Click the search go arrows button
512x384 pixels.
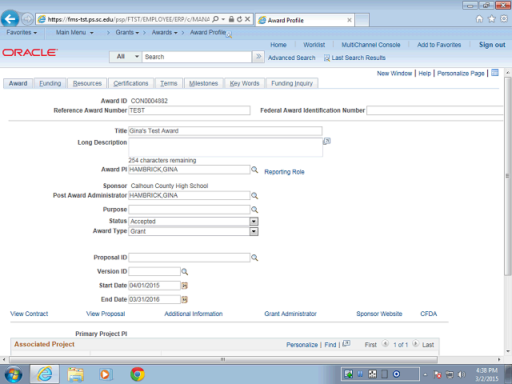pyautogui.click(x=258, y=57)
